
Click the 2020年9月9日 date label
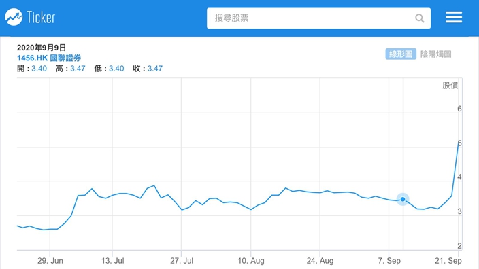tap(42, 48)
